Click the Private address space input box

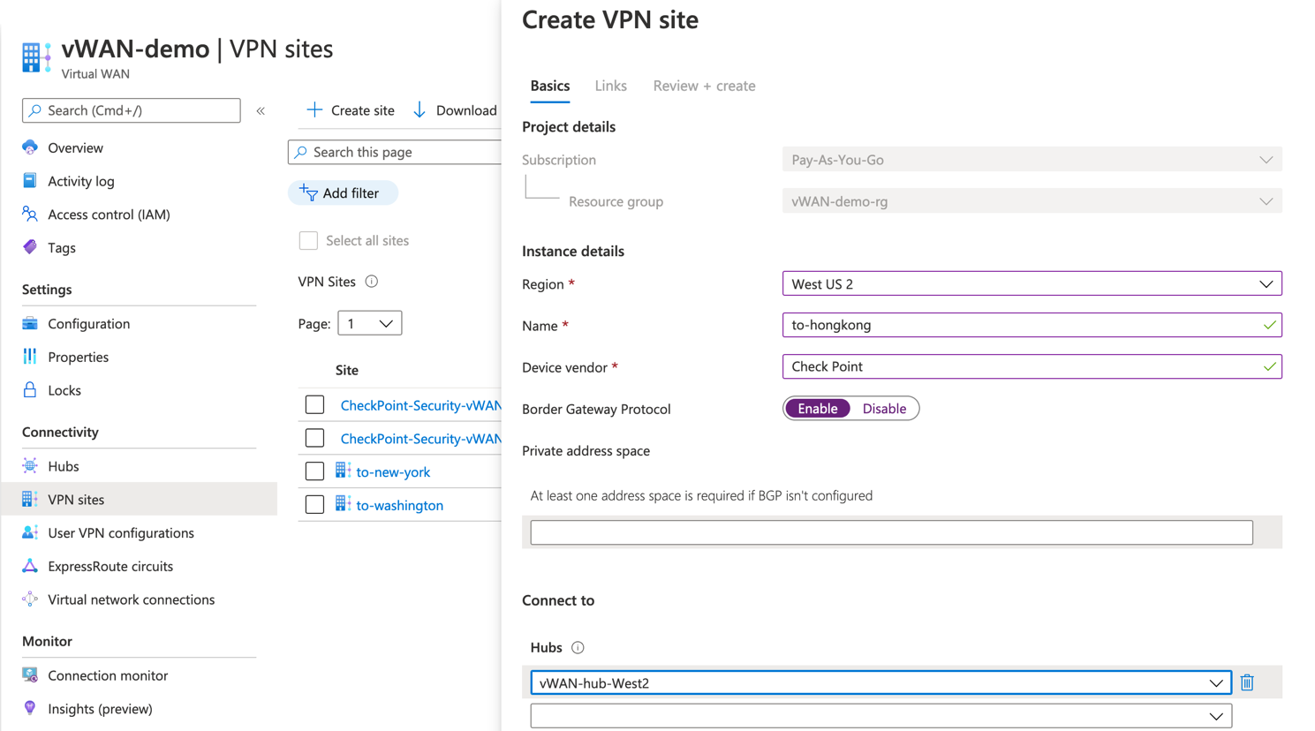point(891,532)
